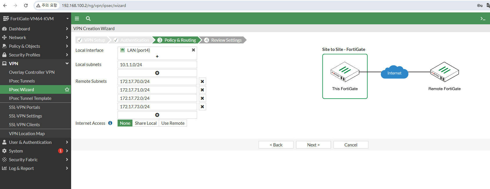Expand the System menu
The height and width of the screenshot is (189, 490).
(35, 151)
